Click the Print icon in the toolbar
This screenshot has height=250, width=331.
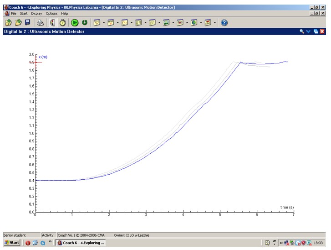click(41, 22)
